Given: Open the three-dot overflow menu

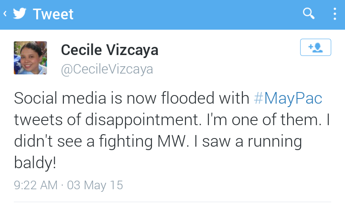Looking at the screenshot, I should [x=335, y=14].
